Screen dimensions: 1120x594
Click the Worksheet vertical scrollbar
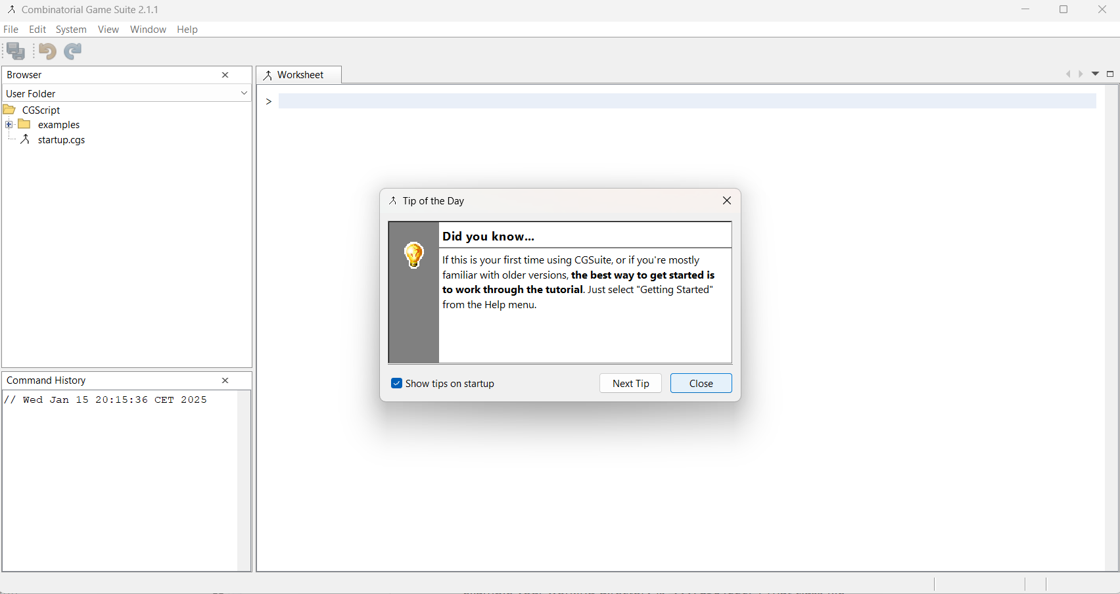click(x=1111, y=327)
